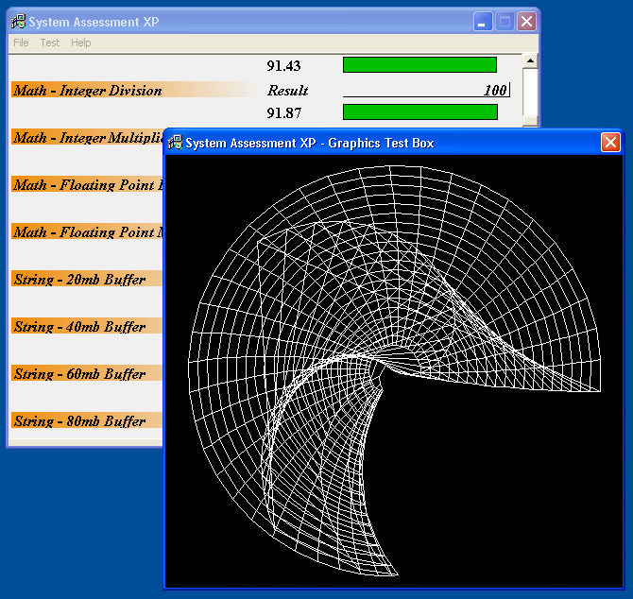Close the main System Assessment XP window

(x=526, y=22)
